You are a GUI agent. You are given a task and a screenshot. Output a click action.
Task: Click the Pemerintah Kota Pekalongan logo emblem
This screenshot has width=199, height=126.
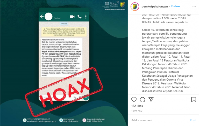(x=123, y=5)
